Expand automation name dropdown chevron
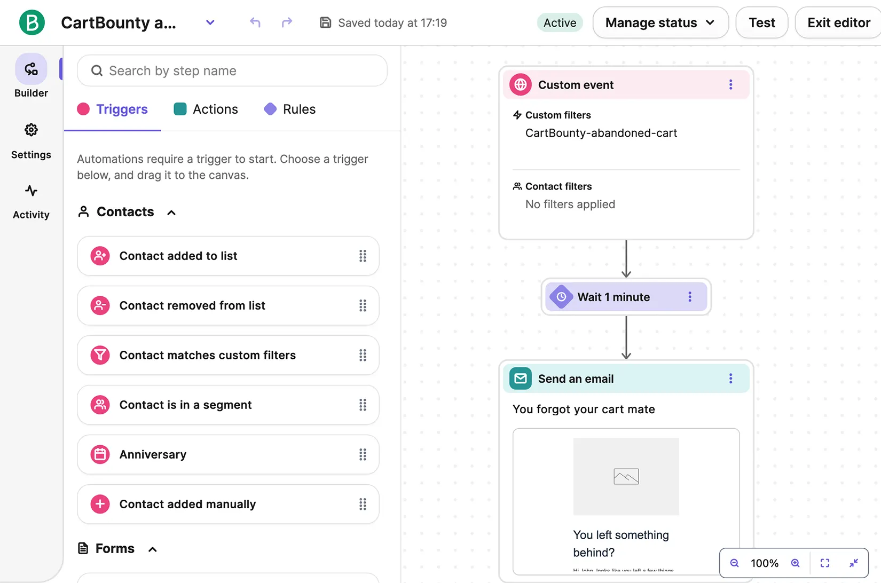Viewport: 881px width, 583px height. coord(210,22)
